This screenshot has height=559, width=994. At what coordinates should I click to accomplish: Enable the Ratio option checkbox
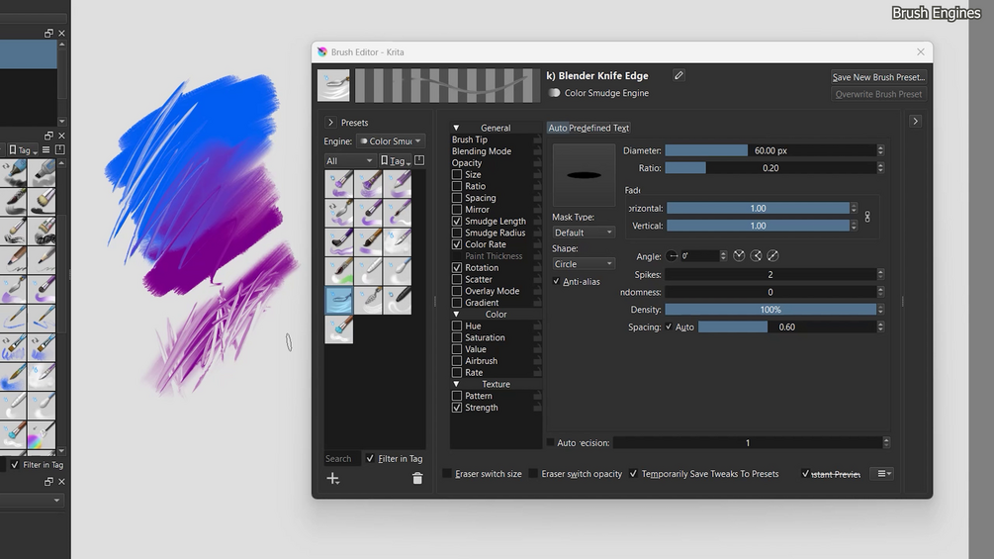(456, 186)
